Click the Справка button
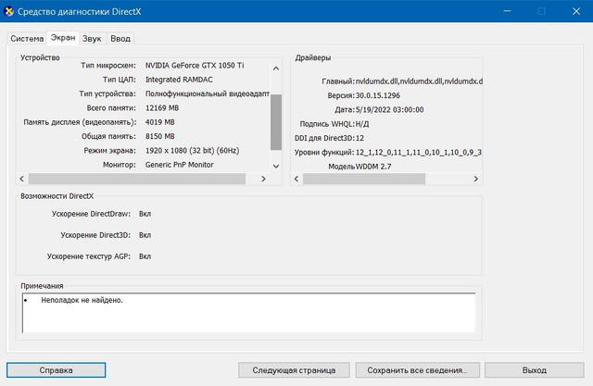 [56, 370]
